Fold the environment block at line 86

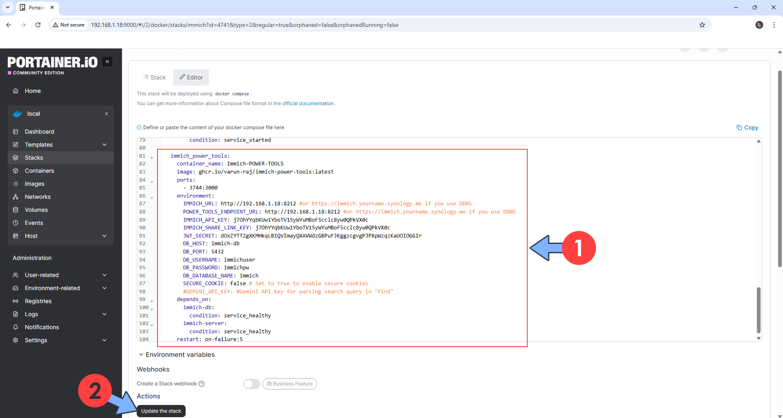152,198
